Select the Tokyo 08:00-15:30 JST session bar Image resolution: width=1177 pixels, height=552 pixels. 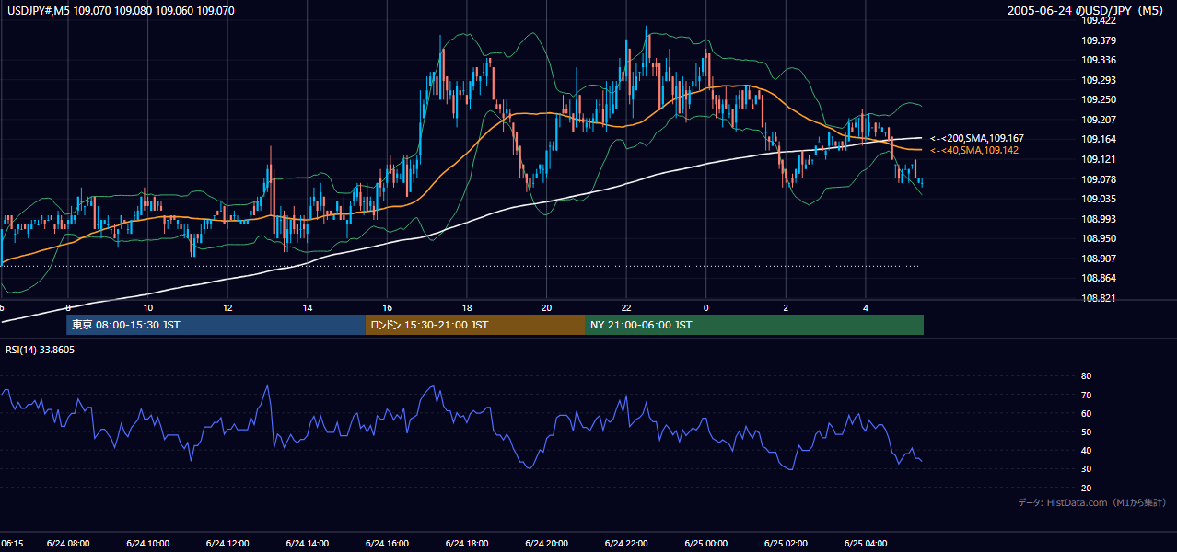[216, 325]
